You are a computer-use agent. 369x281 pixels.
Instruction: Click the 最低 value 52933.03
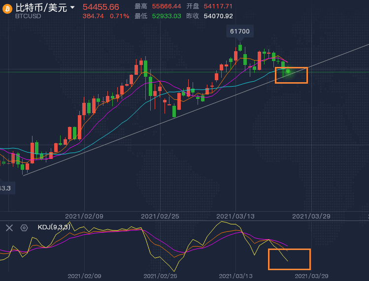pyautogui.click(x=167, y=16)
